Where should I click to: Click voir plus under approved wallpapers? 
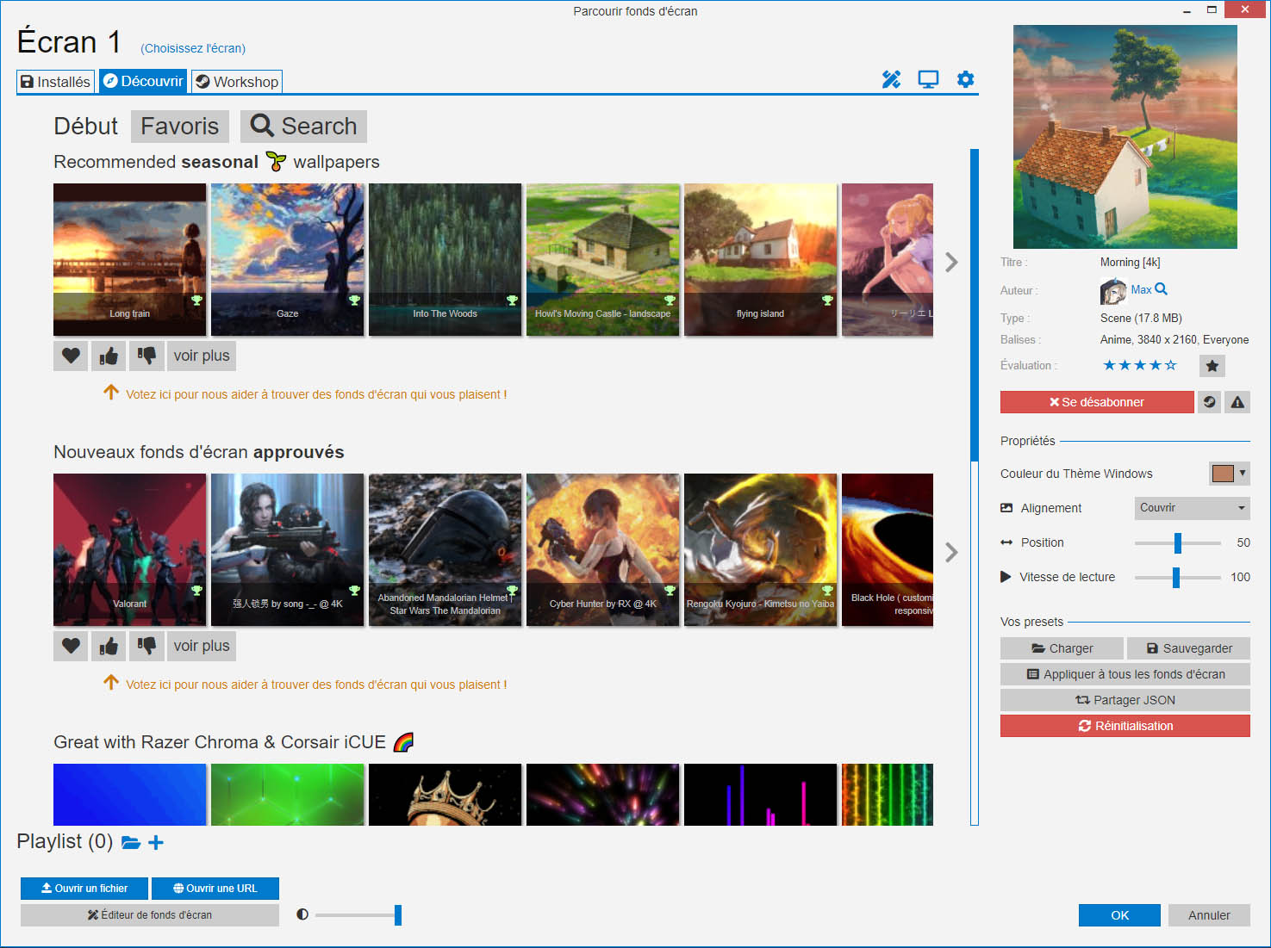tap(202, 646)
